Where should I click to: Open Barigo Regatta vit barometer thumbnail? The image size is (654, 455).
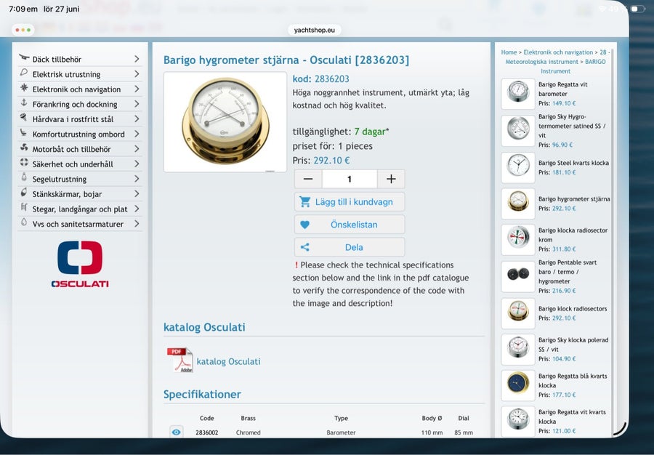coord(518,94)
